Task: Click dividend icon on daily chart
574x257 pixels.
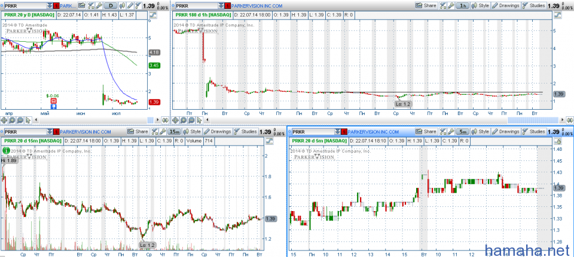Action: click(x=53, y=101)
